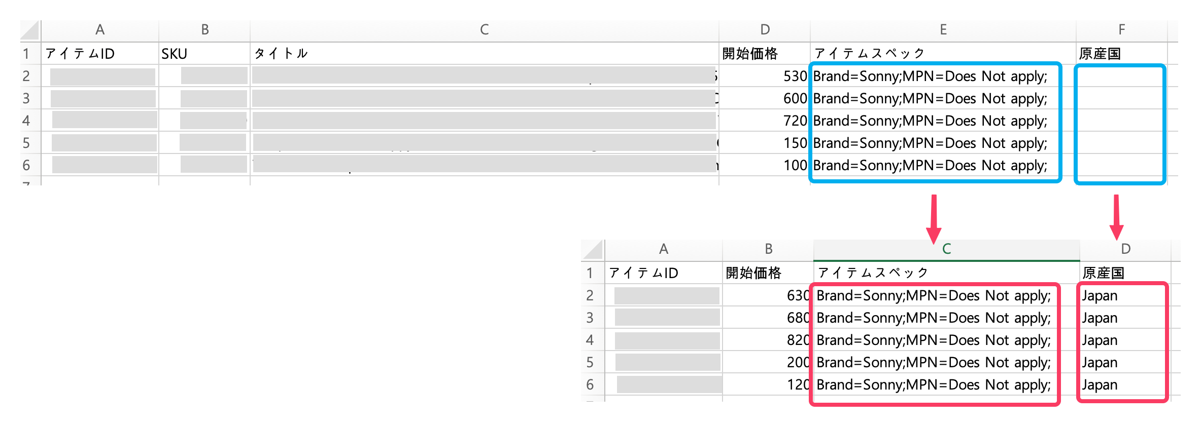The height and width of the screenshot is (425, 1201).
Task: Select row 3 header in the upper sheet
Action: [26, 99]
